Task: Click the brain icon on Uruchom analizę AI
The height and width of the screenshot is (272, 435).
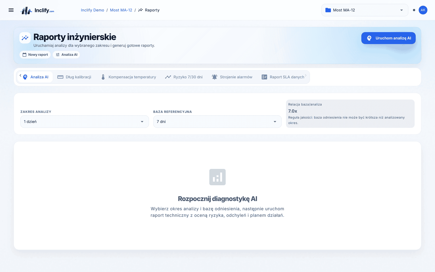Action: tap(369, 38)
